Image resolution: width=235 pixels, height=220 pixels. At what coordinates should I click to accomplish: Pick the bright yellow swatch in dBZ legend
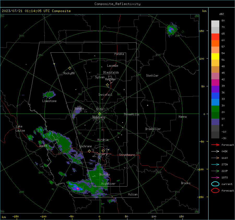point(215,57)
